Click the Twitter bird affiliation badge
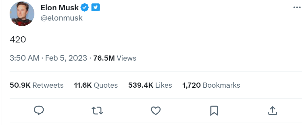Screen dimensions: 306x125 point(96,8)
